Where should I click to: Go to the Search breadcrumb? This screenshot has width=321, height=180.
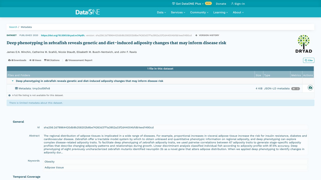point(13,27)
